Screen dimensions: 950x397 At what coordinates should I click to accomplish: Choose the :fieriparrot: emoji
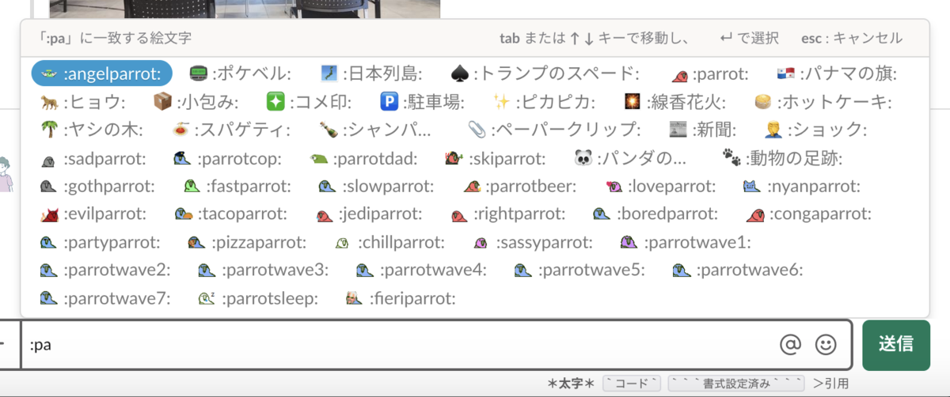401,298
